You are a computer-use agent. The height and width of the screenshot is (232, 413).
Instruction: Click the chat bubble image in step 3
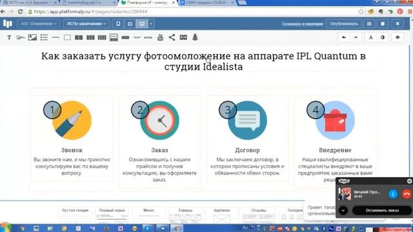[x=247, y=121]
